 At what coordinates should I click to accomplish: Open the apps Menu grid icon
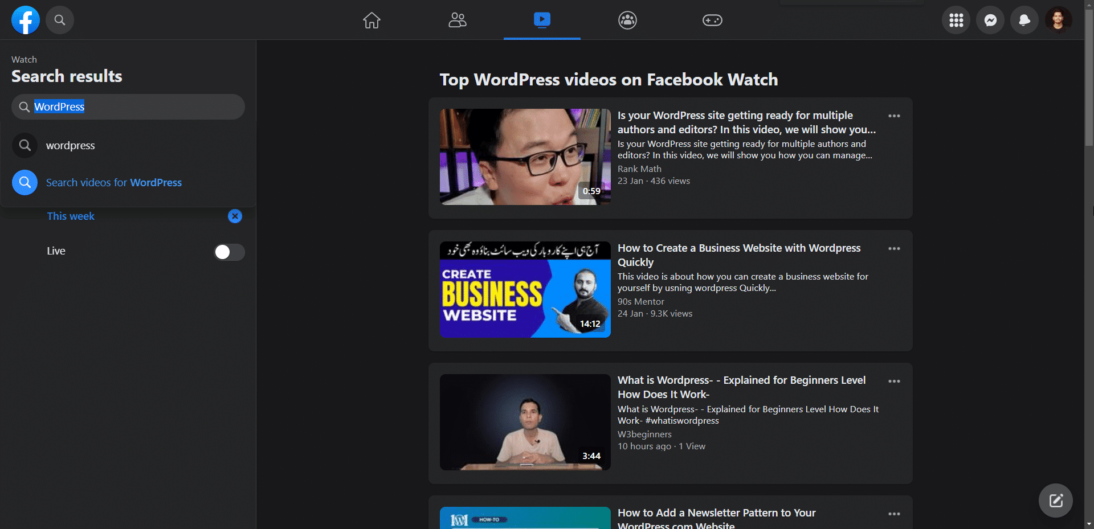tap(956, 20)
